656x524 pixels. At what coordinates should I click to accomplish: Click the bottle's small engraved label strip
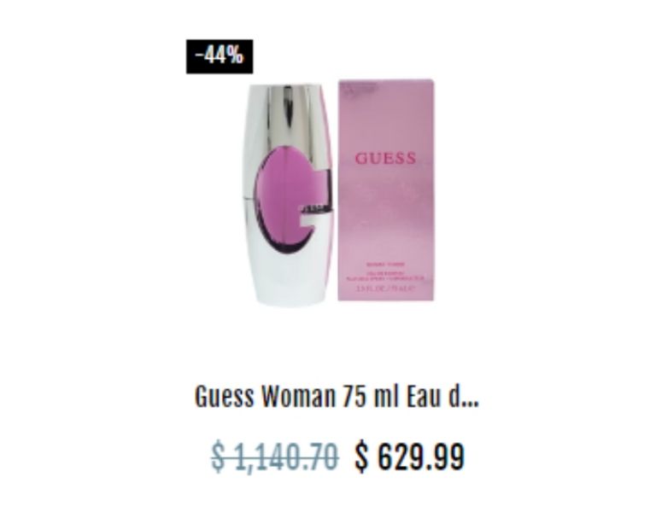[x=317, y=207]
